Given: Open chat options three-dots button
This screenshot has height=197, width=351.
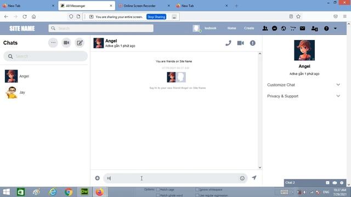Looking at the screenshot, I should click(x=53, y=43).
